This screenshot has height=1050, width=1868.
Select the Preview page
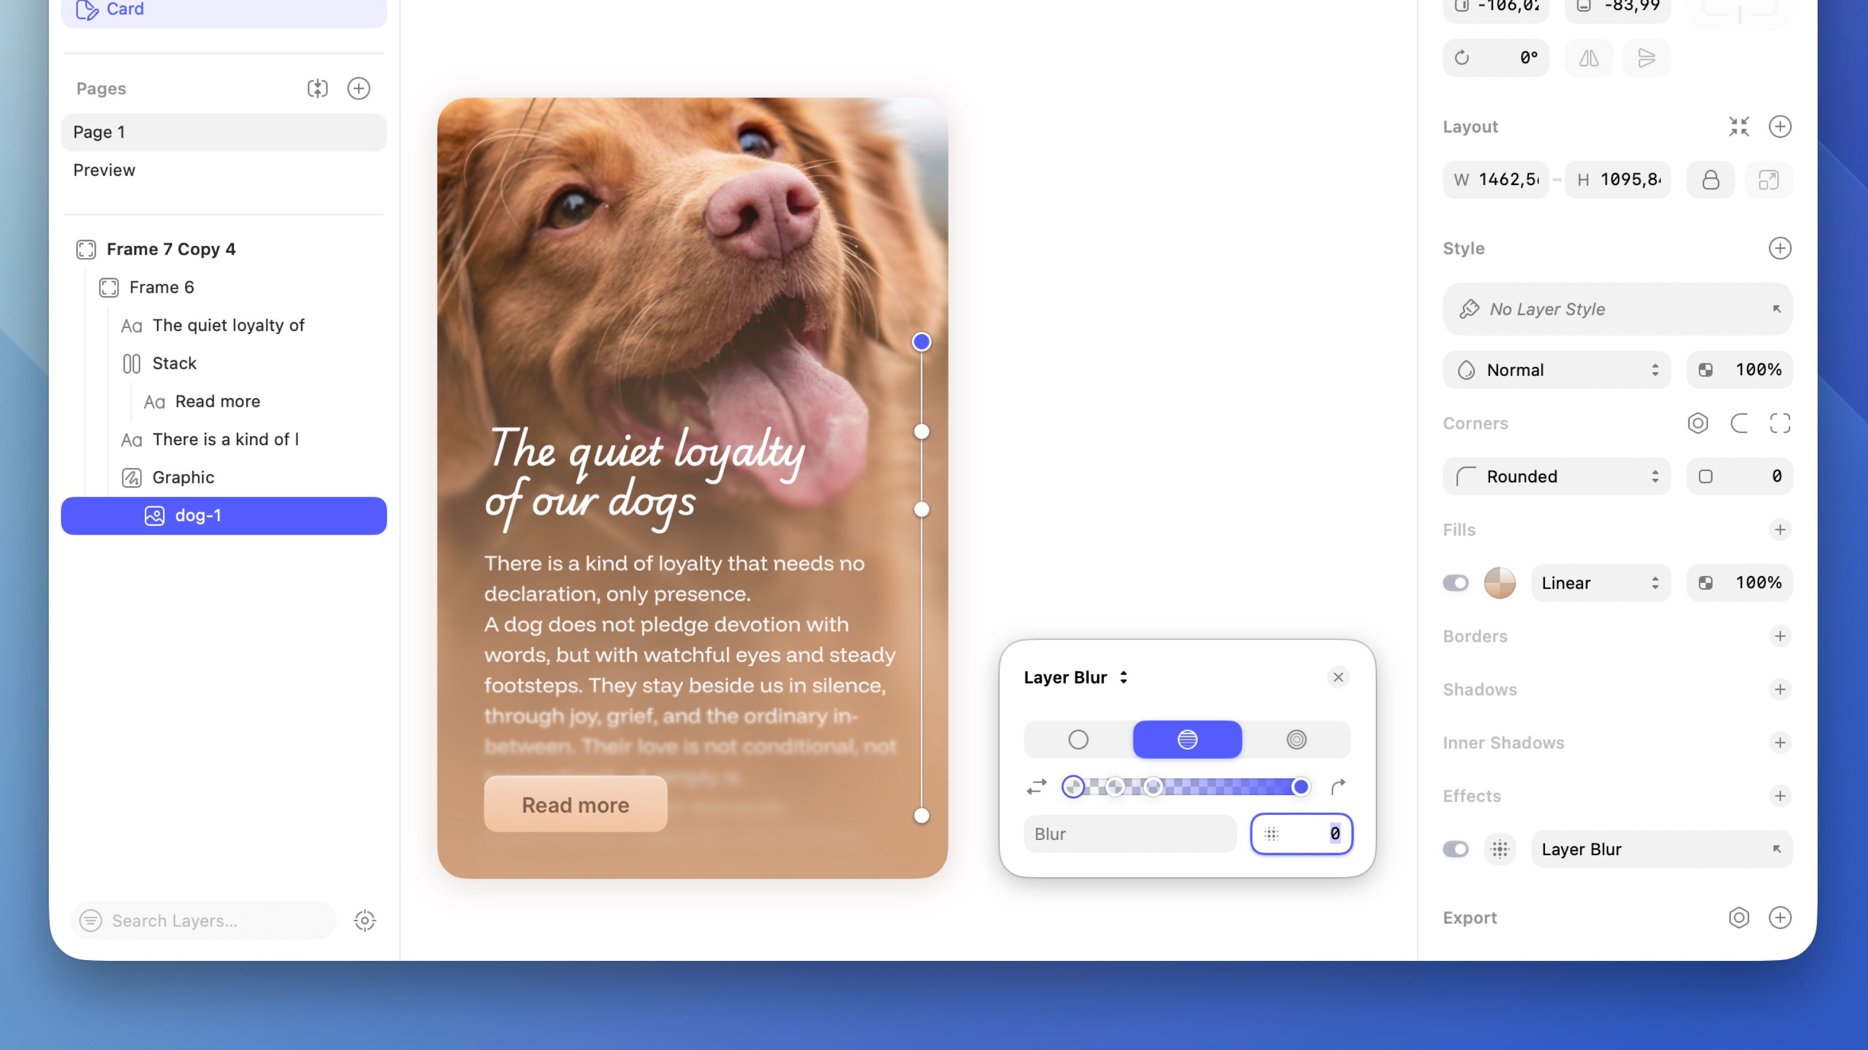click(x=105, y=170)
